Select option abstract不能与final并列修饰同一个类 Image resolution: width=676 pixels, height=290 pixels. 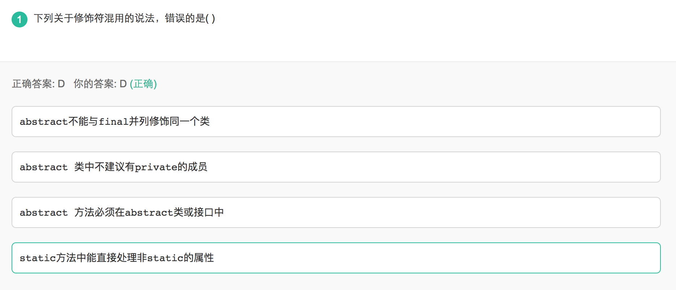tap(335, 122)
